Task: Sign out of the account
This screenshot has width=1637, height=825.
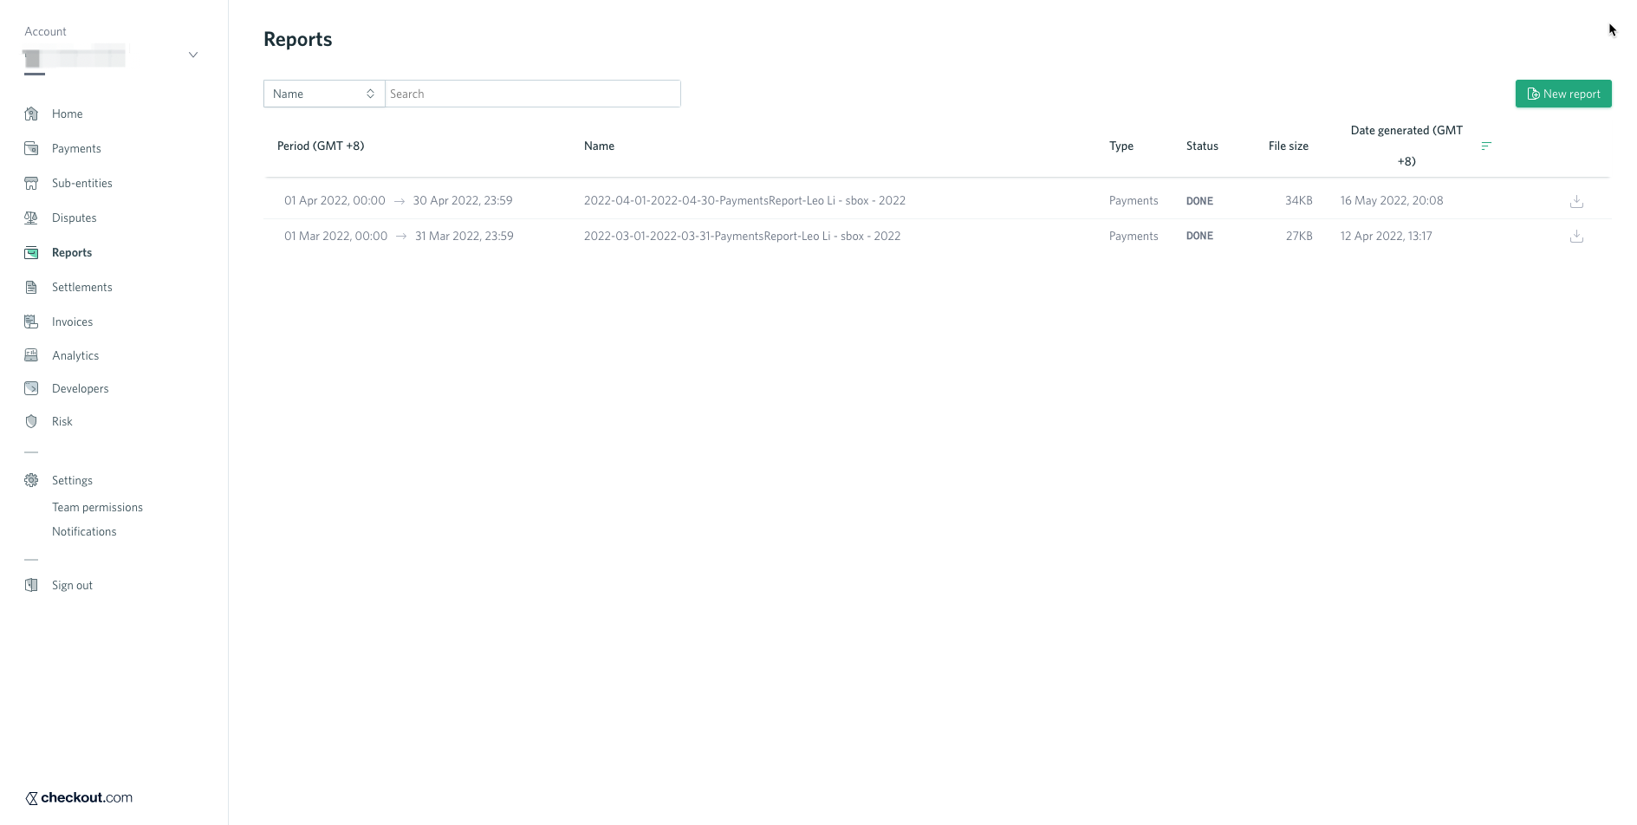Action: click(72, 585)
